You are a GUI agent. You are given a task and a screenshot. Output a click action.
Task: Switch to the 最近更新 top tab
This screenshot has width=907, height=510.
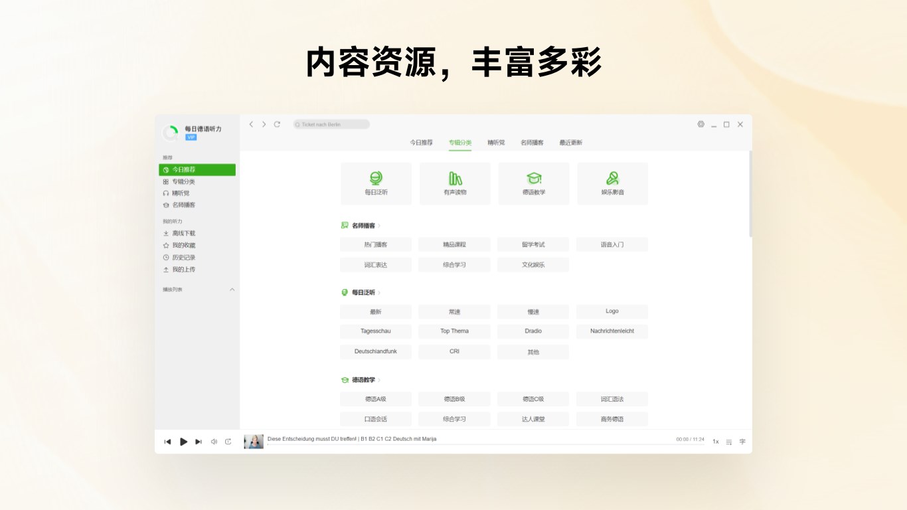click(x=570, y=143)
